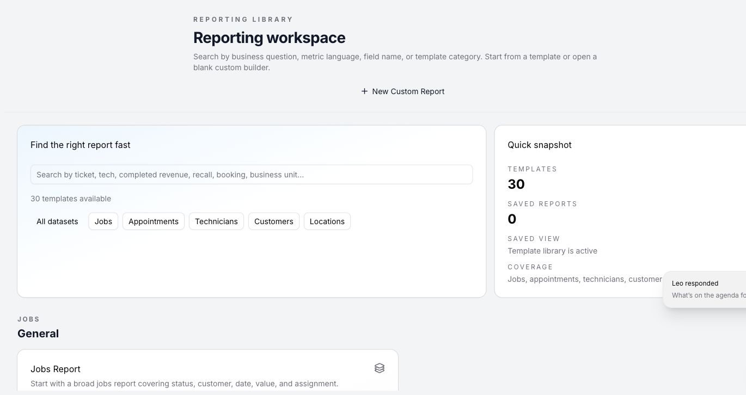Image resolution: width=746 pixels, height=395 pixels.
Task: Click the coverage text 'Jobs, appointments, technicians'
Action: 585,279
